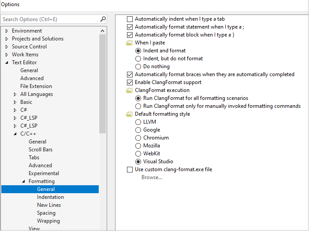The height and width of the screenshot is (231, 309).
Task: Expand the Source Control node arrow
Action: (7, 47)
